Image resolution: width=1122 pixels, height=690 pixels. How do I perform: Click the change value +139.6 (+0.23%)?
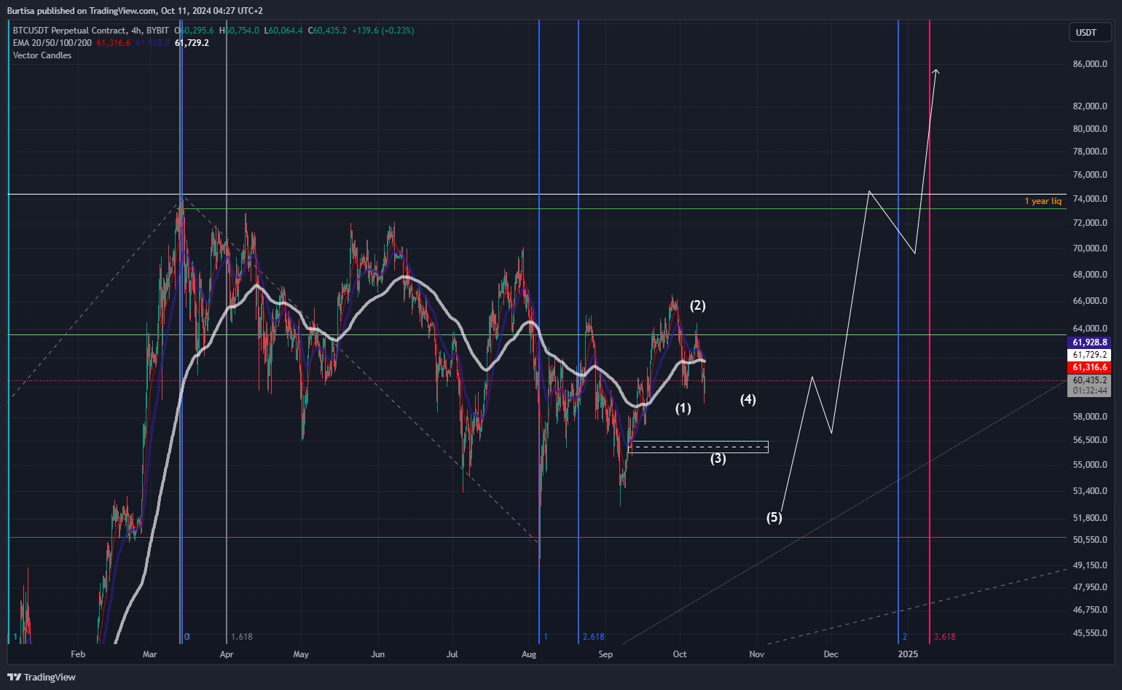[x=382, y=31]
